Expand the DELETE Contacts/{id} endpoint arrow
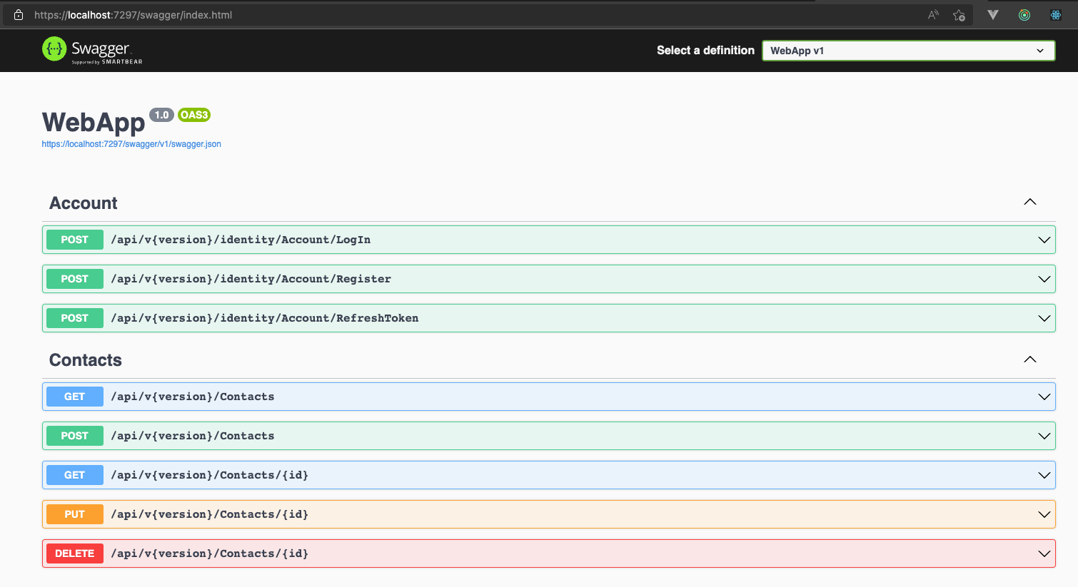The image size is (1078, 587). [1044, 553]
